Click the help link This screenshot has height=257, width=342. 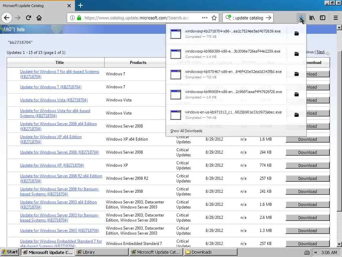click(x=21, y=29)
